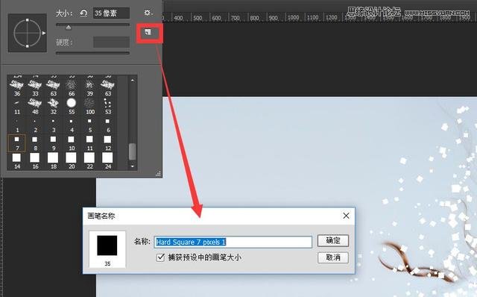Select the square brush preset labeled 10
This screenshot has height=297, width=477.
click(x=72, y=143)
